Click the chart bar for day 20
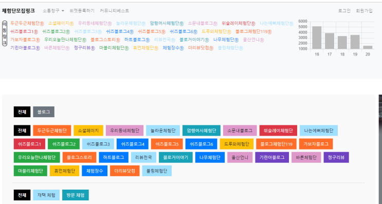 (368, 47)
